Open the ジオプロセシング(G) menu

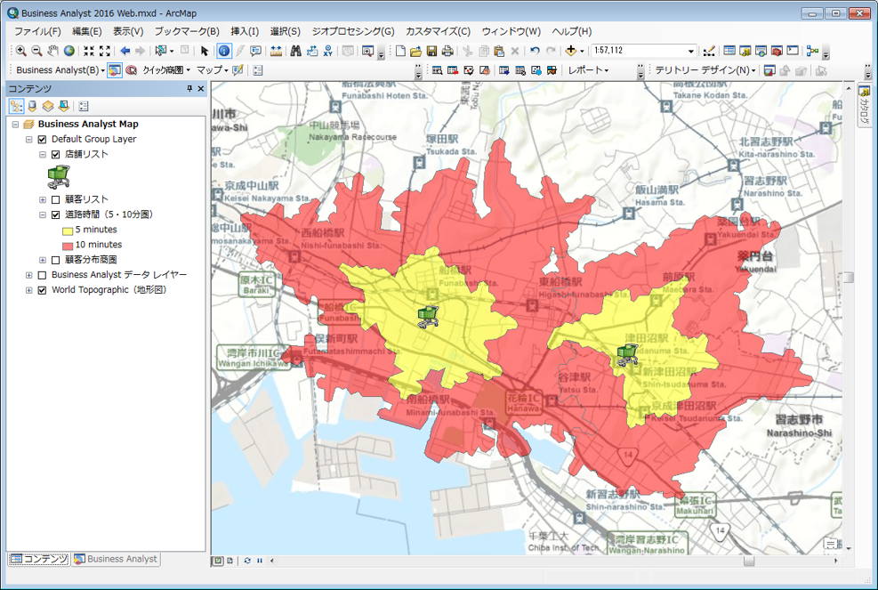353,31
